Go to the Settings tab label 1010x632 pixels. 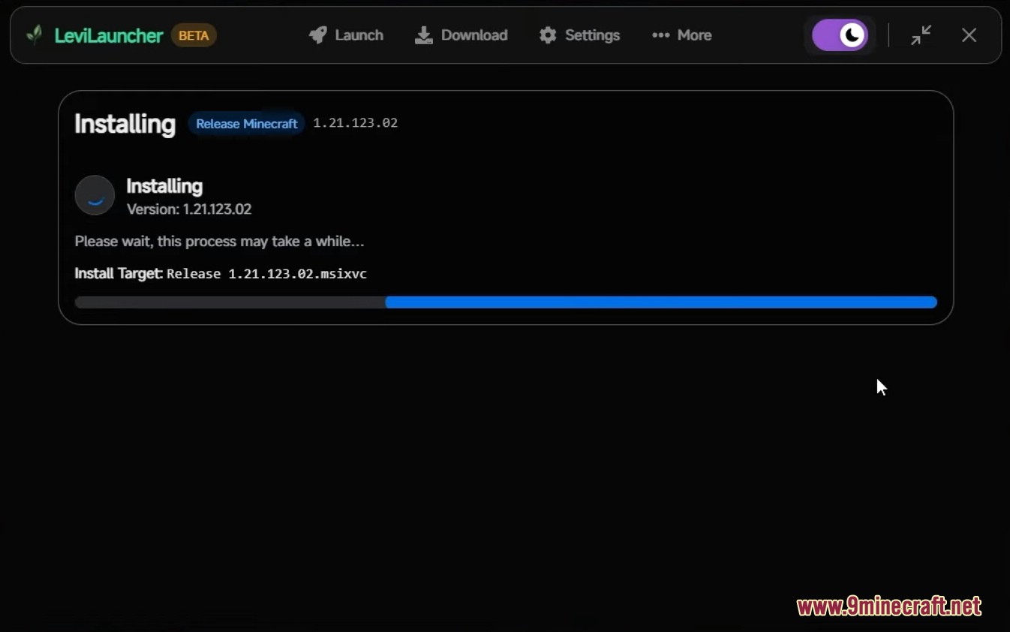[x=592, y=35]
